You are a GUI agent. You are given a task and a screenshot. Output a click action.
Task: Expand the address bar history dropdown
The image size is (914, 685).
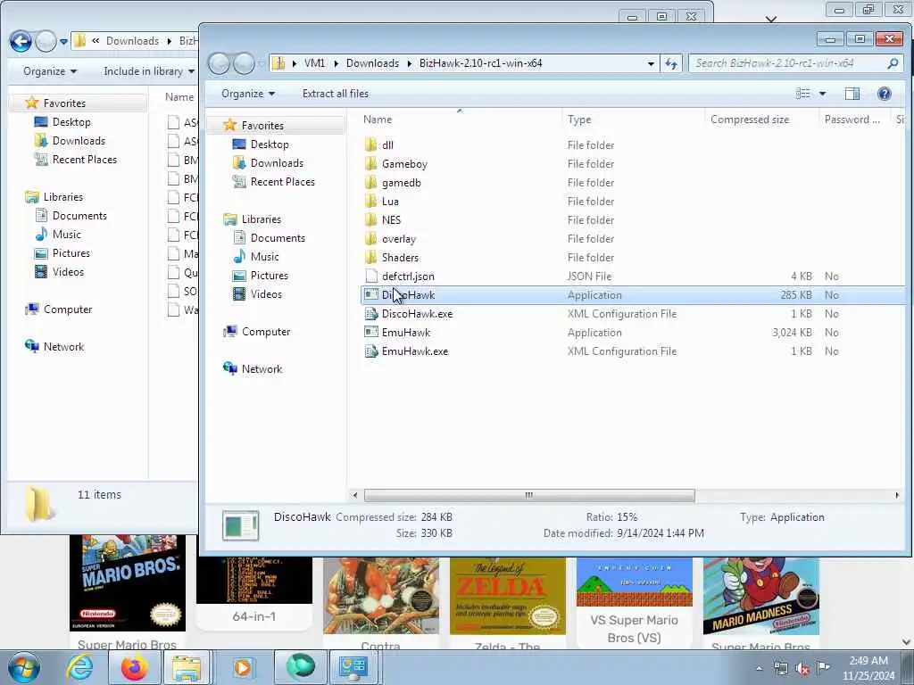(651, 63)
